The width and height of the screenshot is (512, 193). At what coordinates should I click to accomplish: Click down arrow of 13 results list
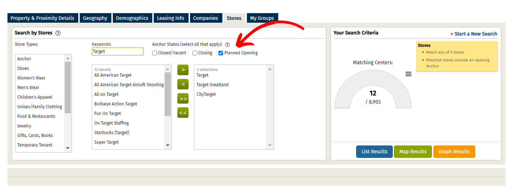168,145
